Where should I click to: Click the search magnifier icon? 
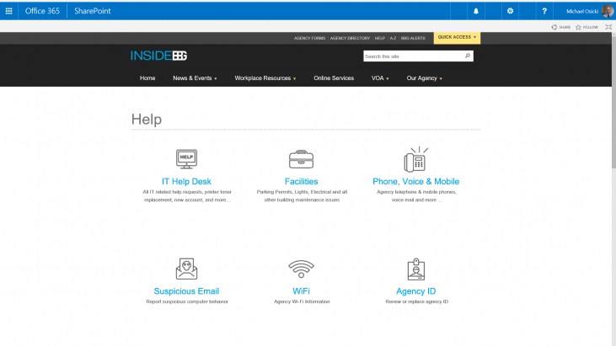468,56
